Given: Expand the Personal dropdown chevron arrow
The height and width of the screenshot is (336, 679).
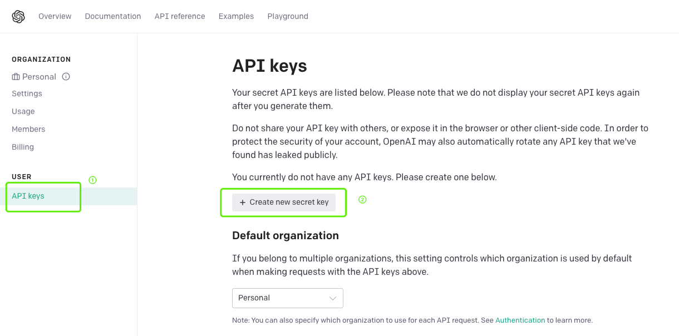Looking at the screenshot, I should (333, 298).
